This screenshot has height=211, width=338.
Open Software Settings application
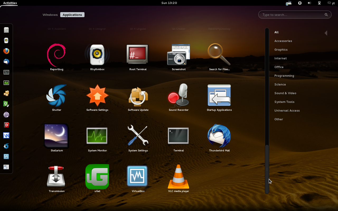97,98
